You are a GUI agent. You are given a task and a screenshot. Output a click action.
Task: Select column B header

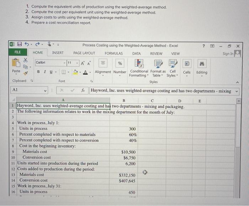pyautogui.click(x=124, y=100)
